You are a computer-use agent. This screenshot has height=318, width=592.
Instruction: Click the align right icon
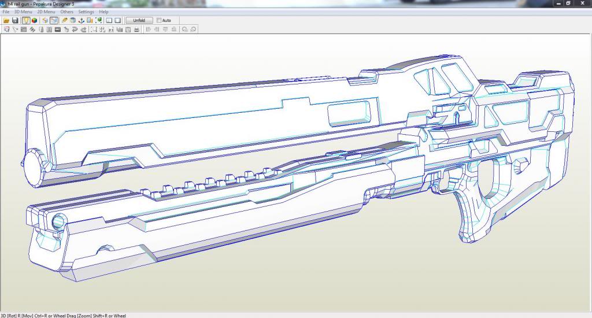coord(157,29)
